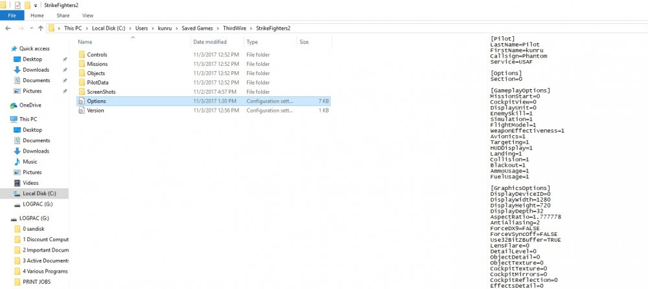Open Desktop under Quick access
The height and width of the screenshot is (289, 648).
(32, 59)
